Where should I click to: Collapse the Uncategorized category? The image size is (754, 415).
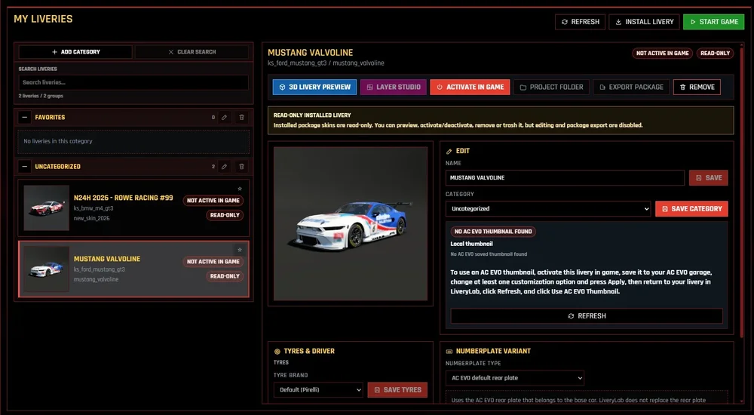tap(25, 167)
